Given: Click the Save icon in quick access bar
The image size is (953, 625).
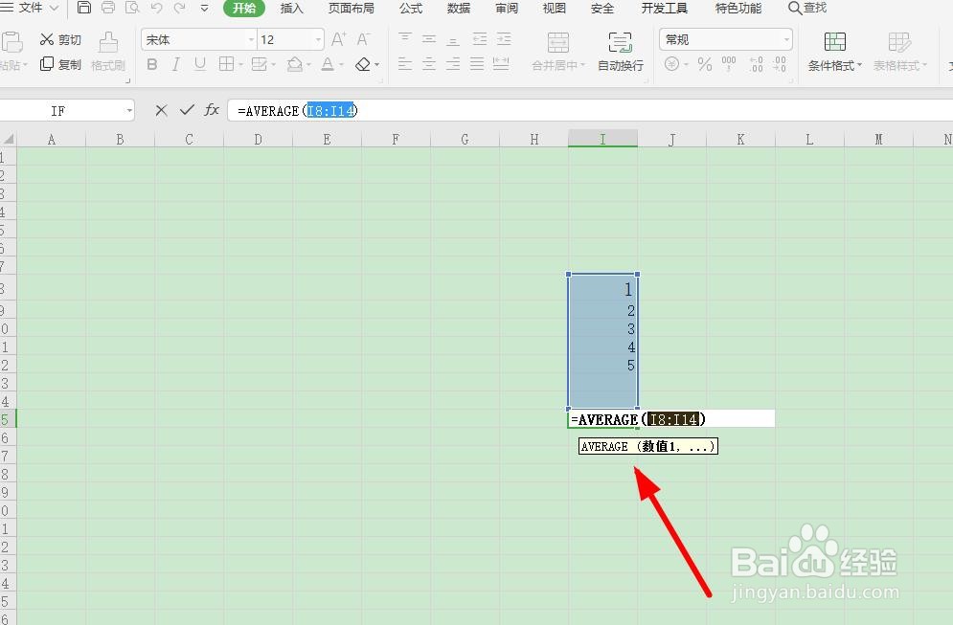Looking at the screenshot, I should pos(84,8).
